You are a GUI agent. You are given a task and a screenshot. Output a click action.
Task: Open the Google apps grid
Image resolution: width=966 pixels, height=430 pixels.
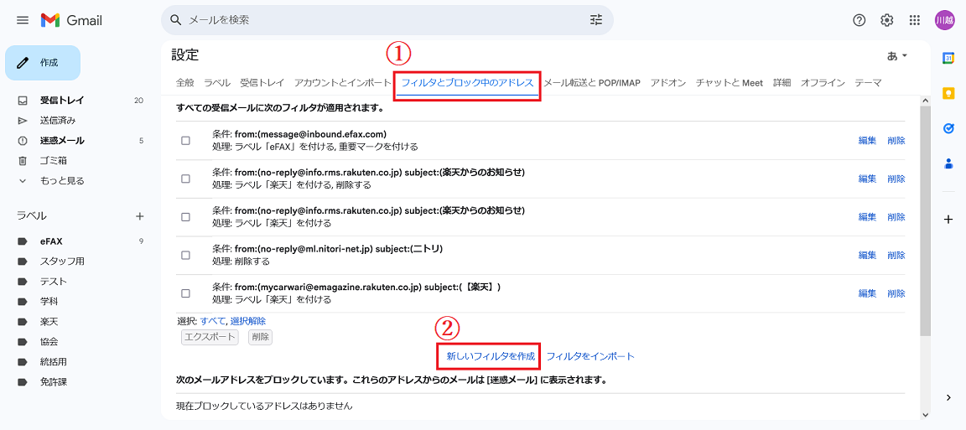click(x=915, y=20)
